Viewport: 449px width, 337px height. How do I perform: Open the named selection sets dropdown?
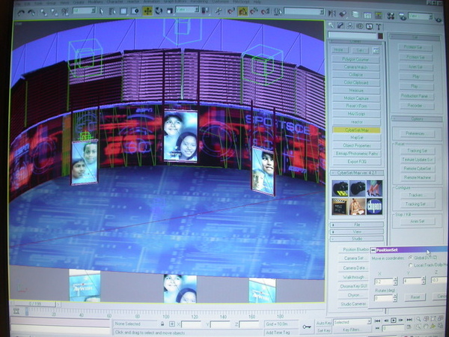[304, 12]
